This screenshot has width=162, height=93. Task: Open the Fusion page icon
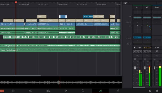pos(66,91)
